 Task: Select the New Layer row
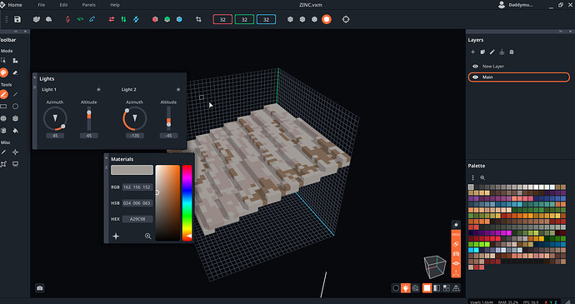[519, 67]
